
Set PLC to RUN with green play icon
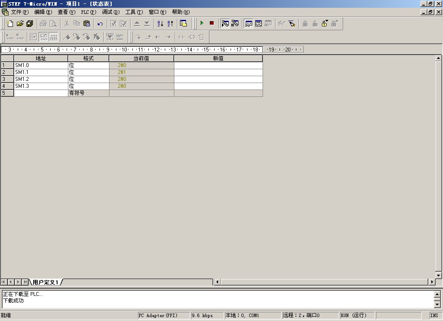[202, 23]
